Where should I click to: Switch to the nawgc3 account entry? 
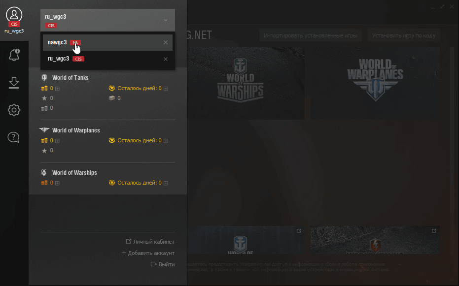[107, 42]
